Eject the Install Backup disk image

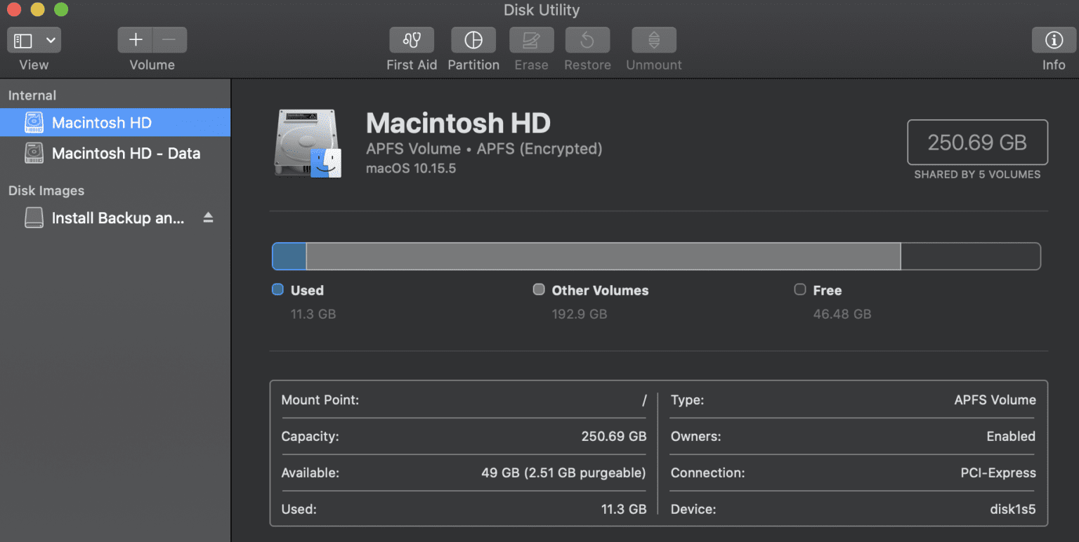pos(208,218)
